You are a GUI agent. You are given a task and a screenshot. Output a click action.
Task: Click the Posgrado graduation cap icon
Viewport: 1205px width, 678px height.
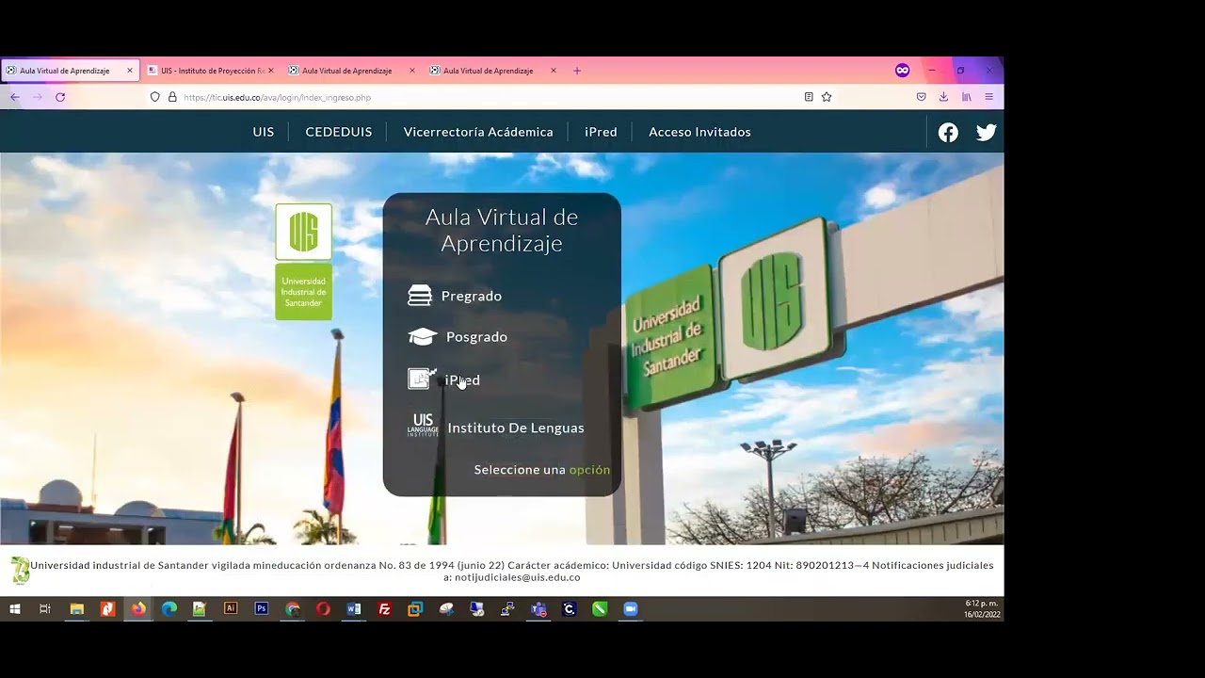pos(423,336)
